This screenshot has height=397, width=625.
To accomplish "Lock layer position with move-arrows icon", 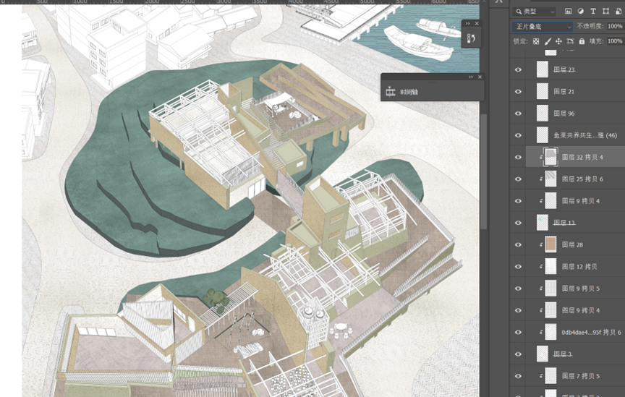I will tap(558, 41).
